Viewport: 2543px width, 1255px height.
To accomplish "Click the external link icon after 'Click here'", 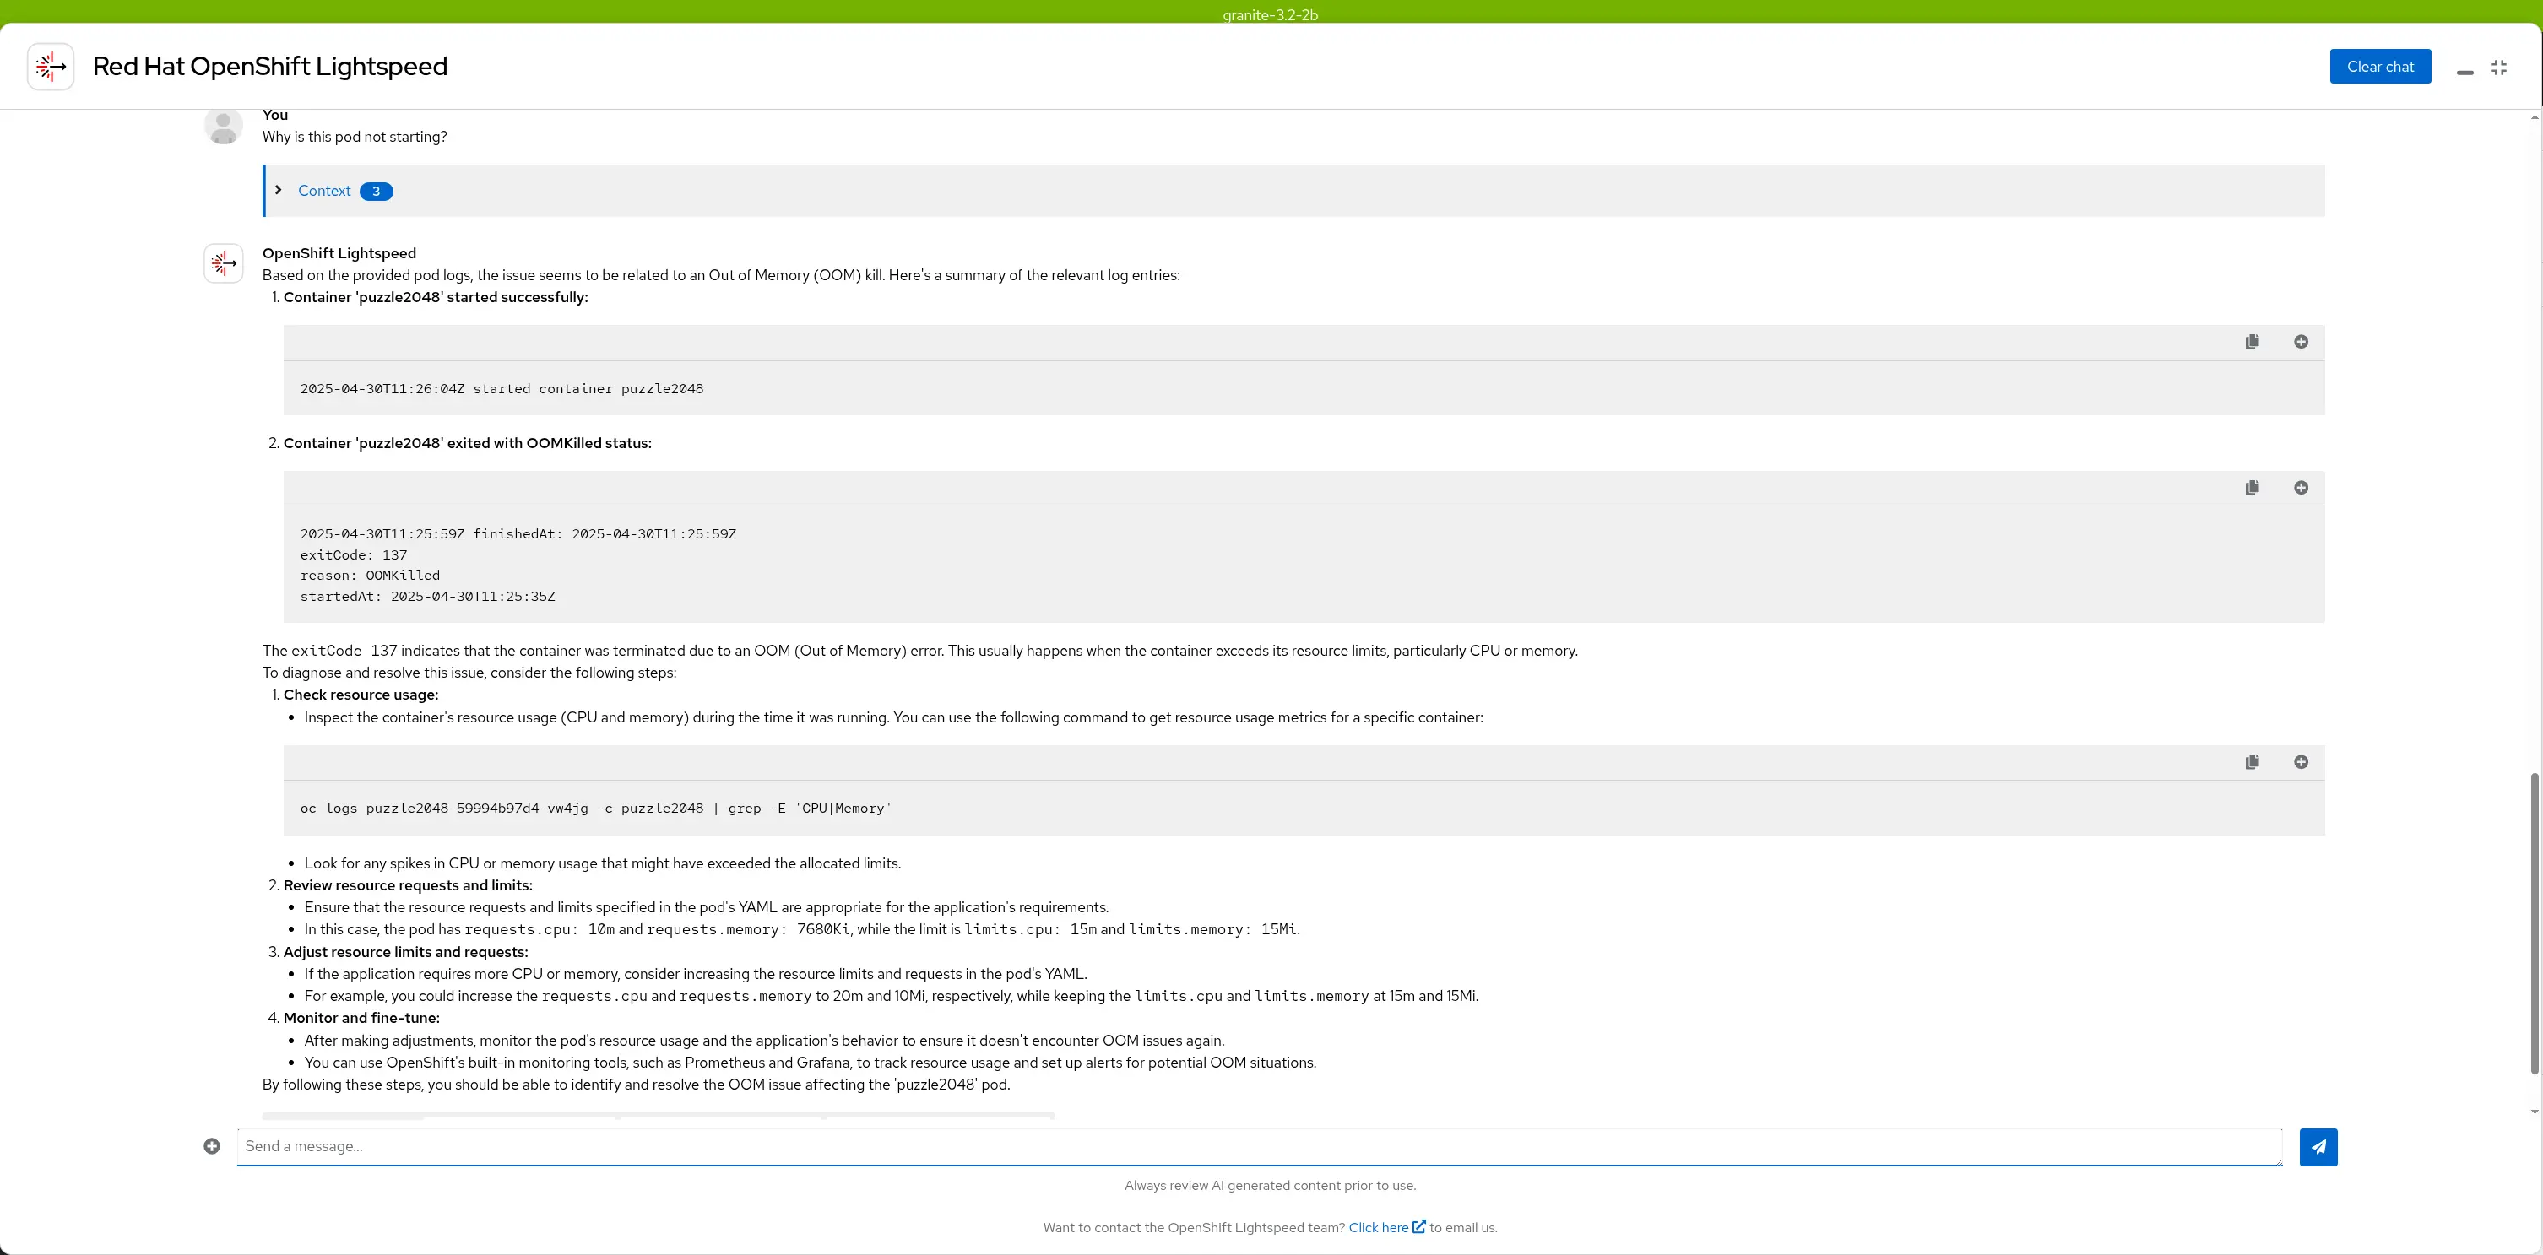I will pos(1418,1226).
